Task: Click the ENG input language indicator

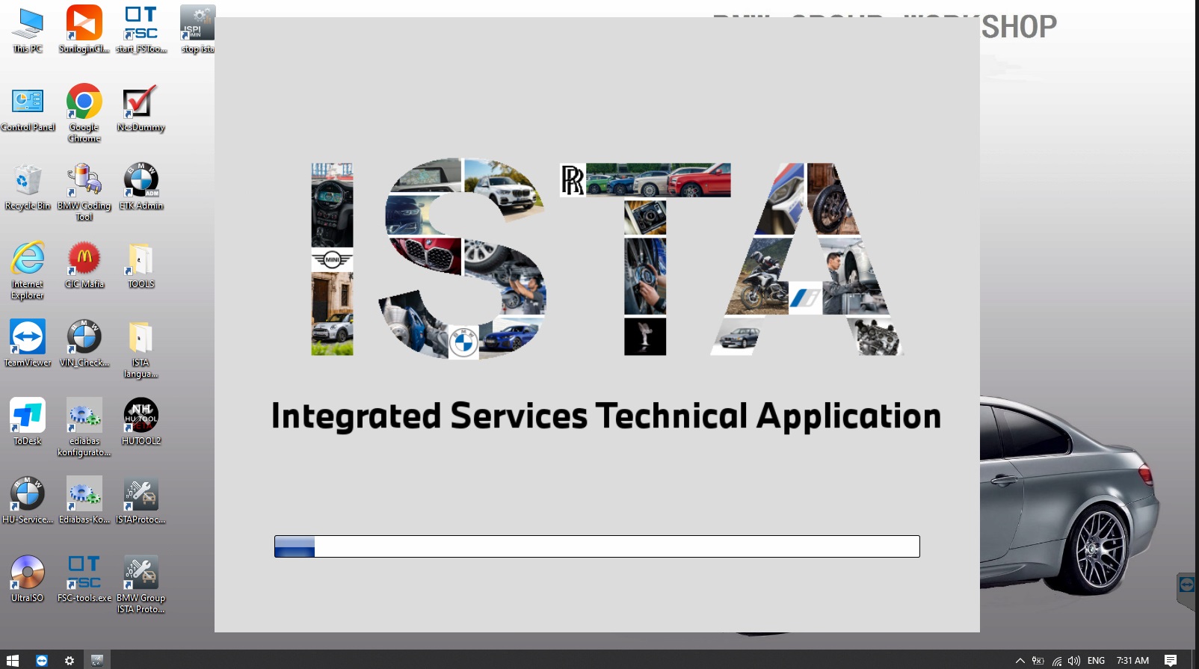Action: [1096, 661]
